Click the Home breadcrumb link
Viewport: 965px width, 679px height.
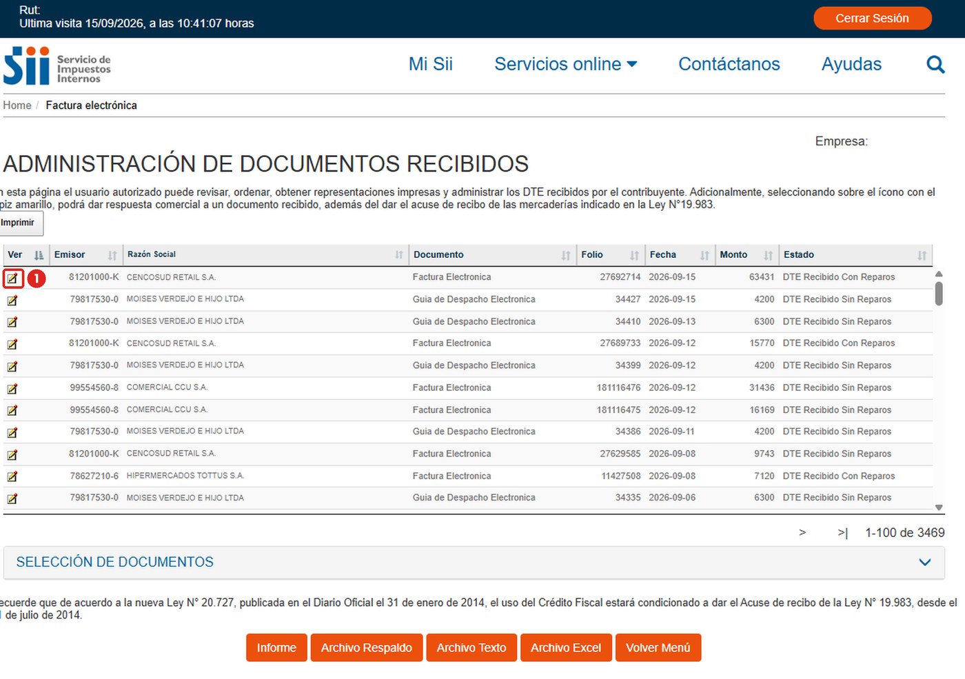click(x=17, y=105)
